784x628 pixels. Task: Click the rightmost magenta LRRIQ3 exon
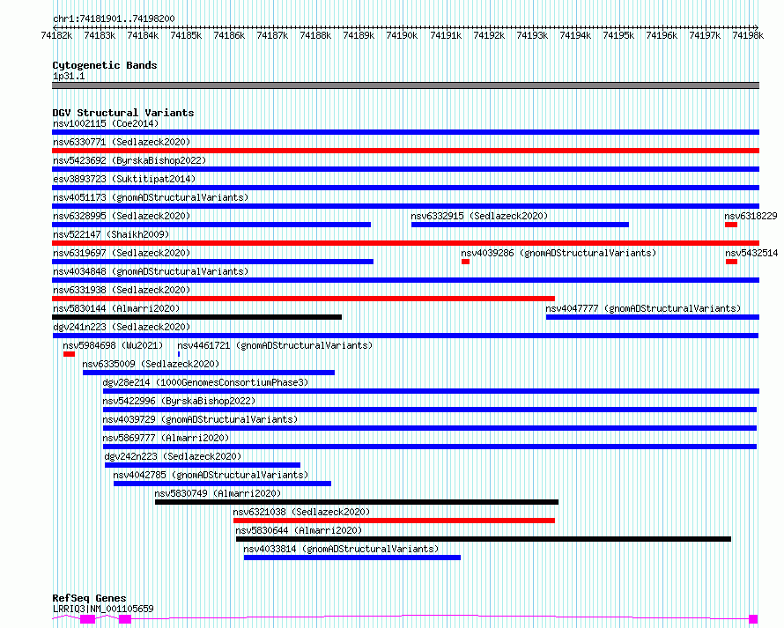click(x=753, y=619)
